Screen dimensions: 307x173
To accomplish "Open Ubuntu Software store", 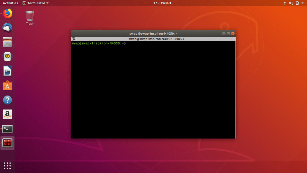I will click(x=8, y=86).
